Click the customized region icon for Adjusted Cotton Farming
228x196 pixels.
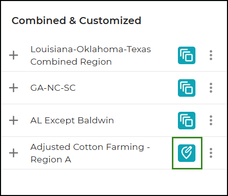click(186, 153)
